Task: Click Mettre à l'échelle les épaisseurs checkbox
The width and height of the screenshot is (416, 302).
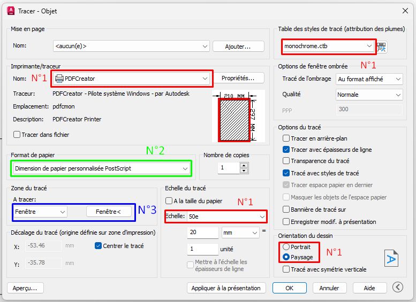Action: 190,265
